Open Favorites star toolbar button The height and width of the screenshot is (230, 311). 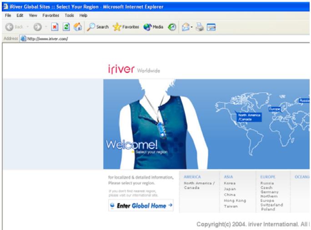126,27
